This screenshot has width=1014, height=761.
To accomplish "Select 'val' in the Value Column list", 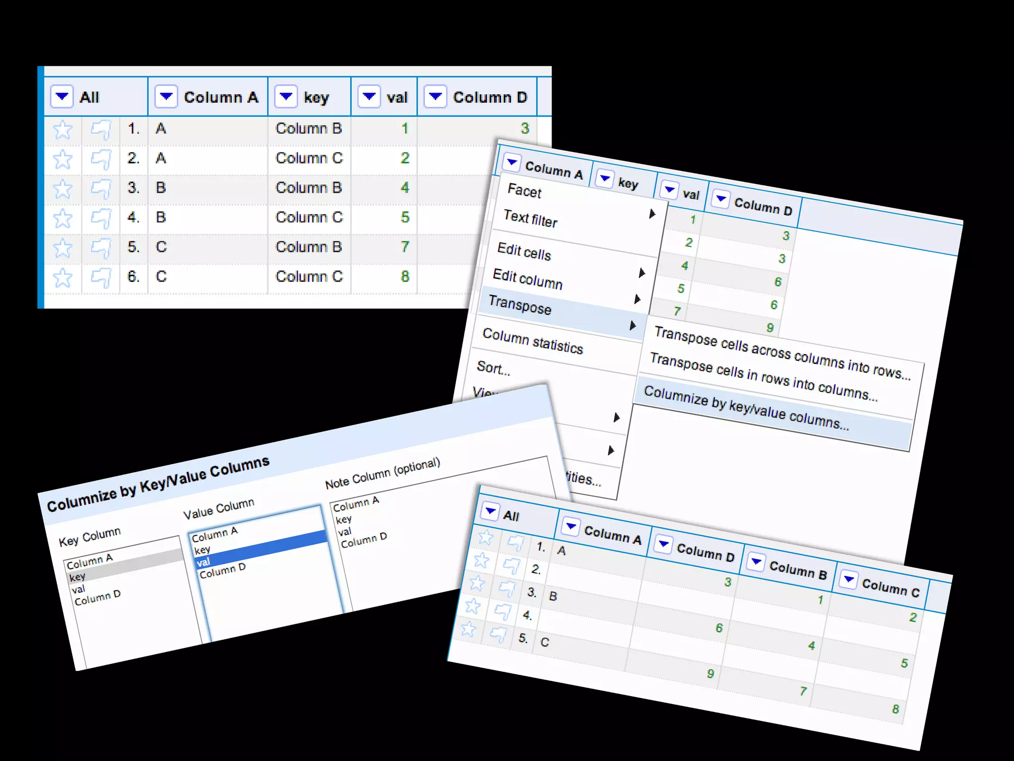I will tap(203, 562).
